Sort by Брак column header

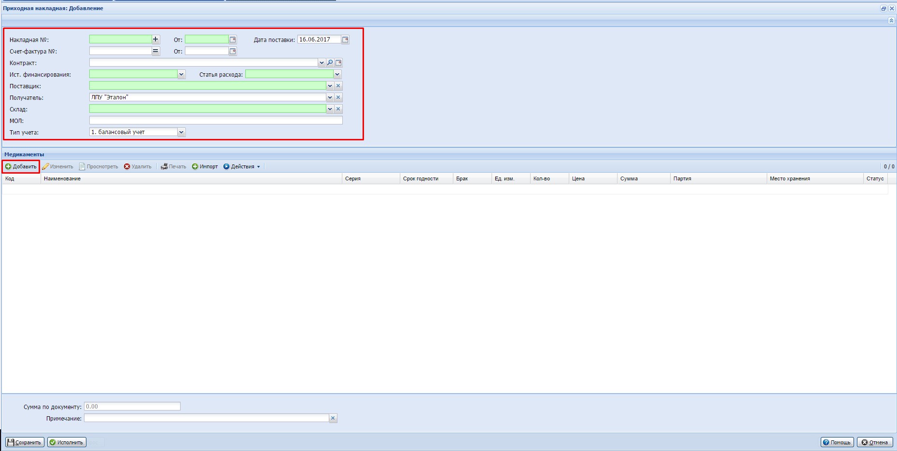pyautogui.click(x=472, y=178)
